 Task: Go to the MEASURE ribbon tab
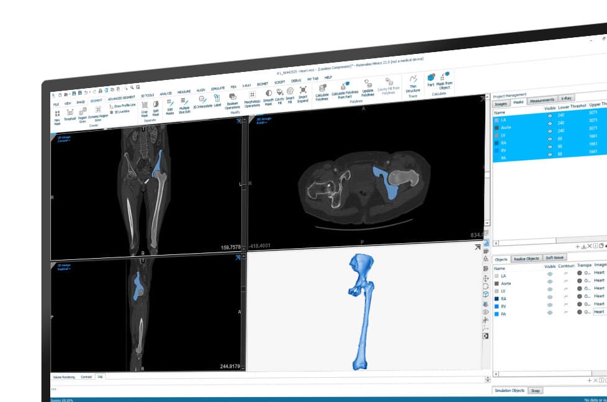pyautogui.click(x=184, y=92)
